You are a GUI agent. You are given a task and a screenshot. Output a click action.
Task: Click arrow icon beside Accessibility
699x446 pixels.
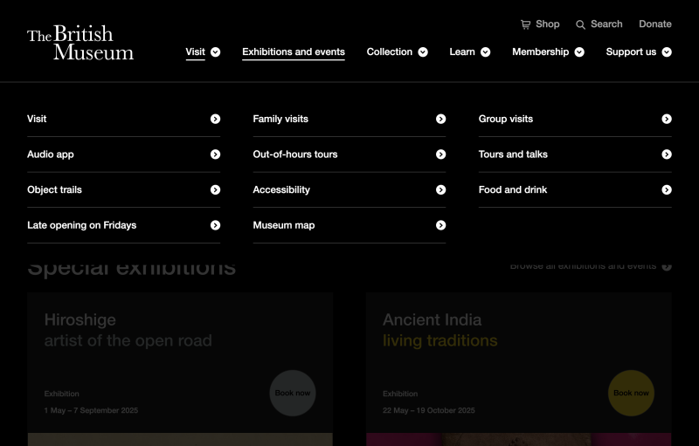pos(441,190)
